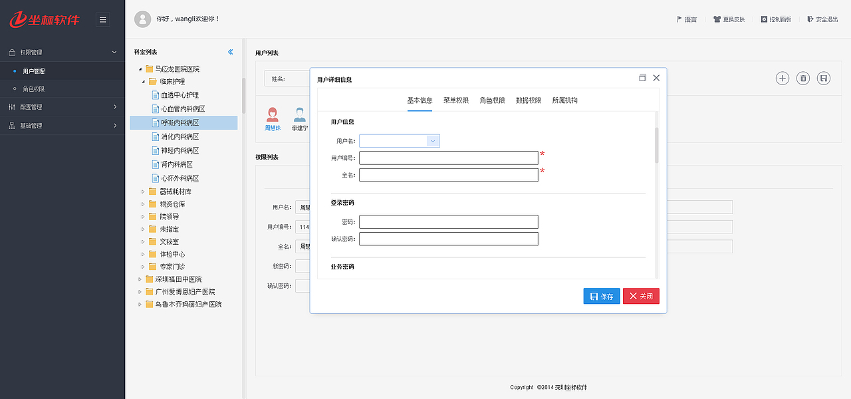
Task: Open 角色权限 in sidebar
Action: pyautogui.click(x=62, y=88)
